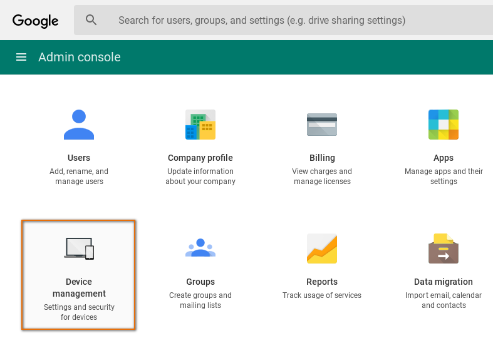Screen dimensions: 493x348
Task: Click 'Create groups and mailing lists' text
Action: click(x=200, y=300)
